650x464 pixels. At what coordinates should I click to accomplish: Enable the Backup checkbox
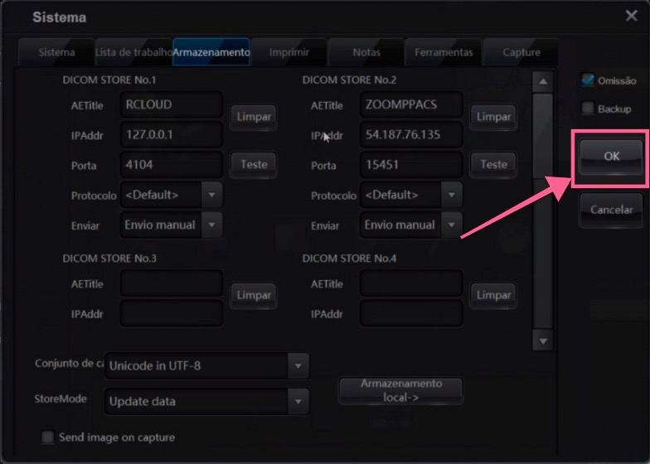(x=588, y=109)
